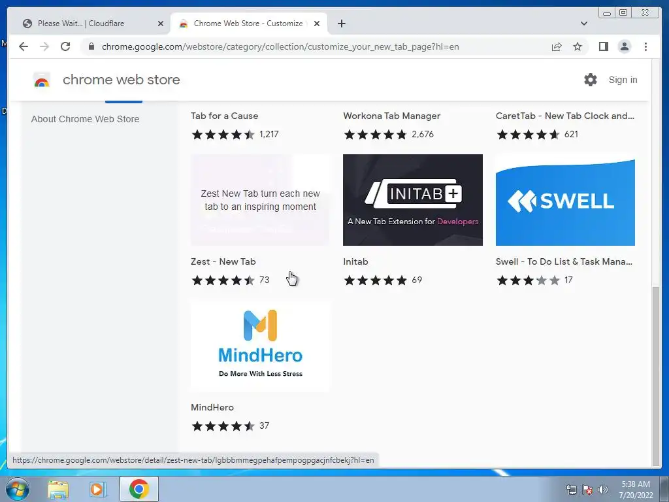The width and height of the screenshot is (669, 502).
Task: Open the taskbar clock and date
Action: click(x=636, y=490)
